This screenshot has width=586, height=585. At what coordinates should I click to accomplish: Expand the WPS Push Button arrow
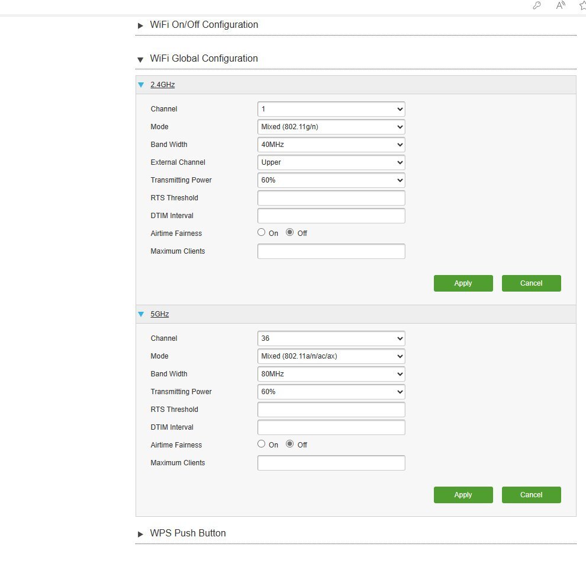(140, 534)
